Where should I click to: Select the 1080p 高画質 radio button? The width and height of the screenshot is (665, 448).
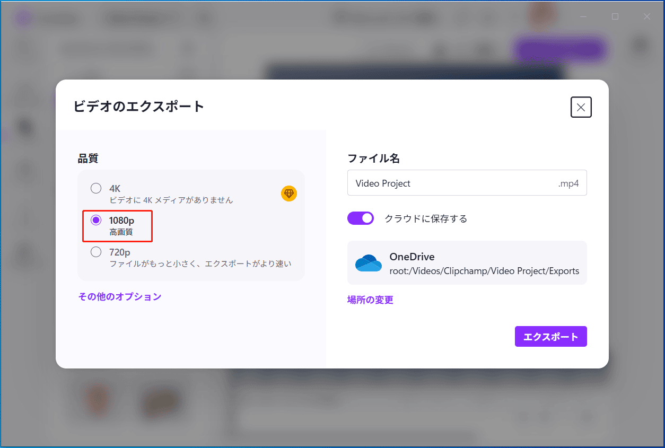coord(96,220)
